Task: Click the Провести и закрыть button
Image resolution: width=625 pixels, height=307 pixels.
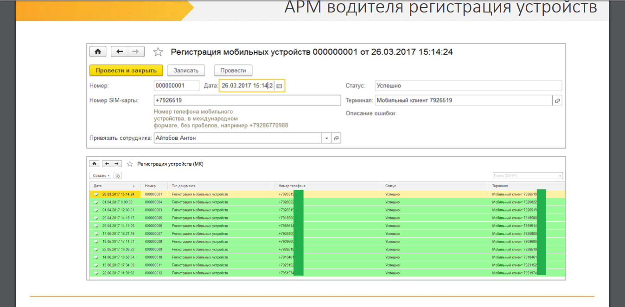Action: pos(126,70)
